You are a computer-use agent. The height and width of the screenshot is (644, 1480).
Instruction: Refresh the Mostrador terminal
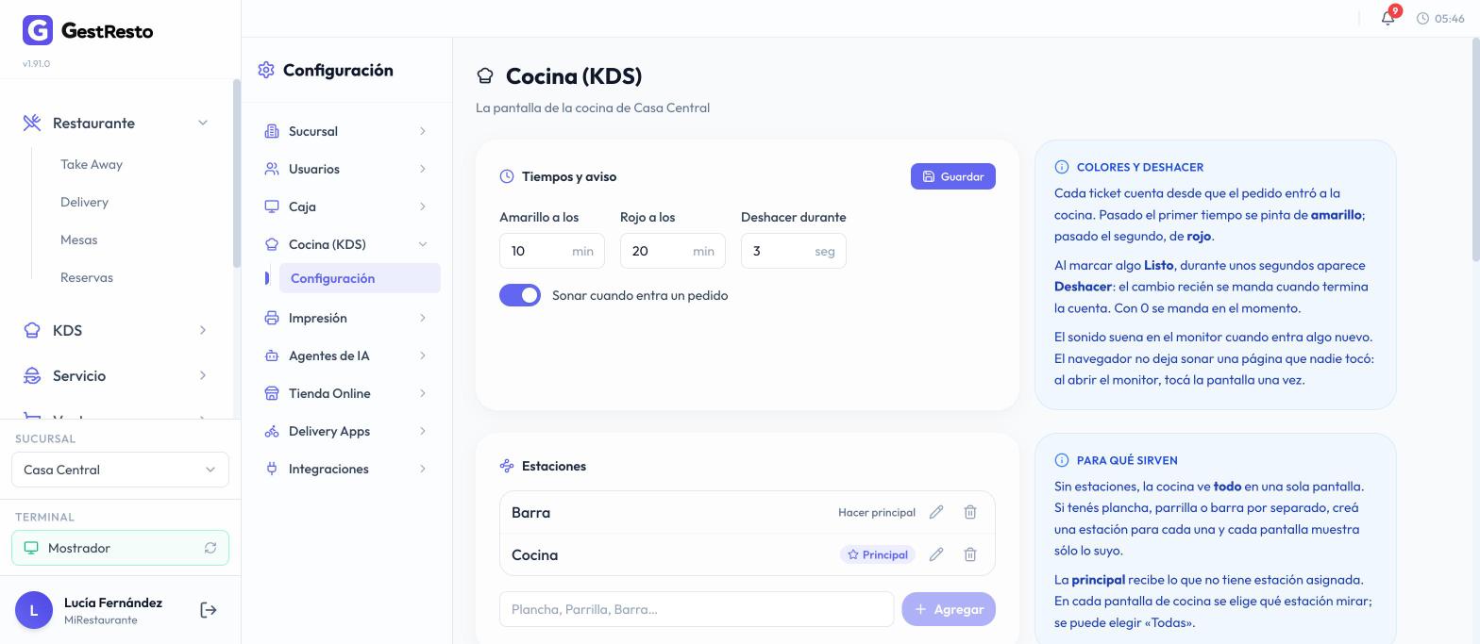tap(210, 548)
